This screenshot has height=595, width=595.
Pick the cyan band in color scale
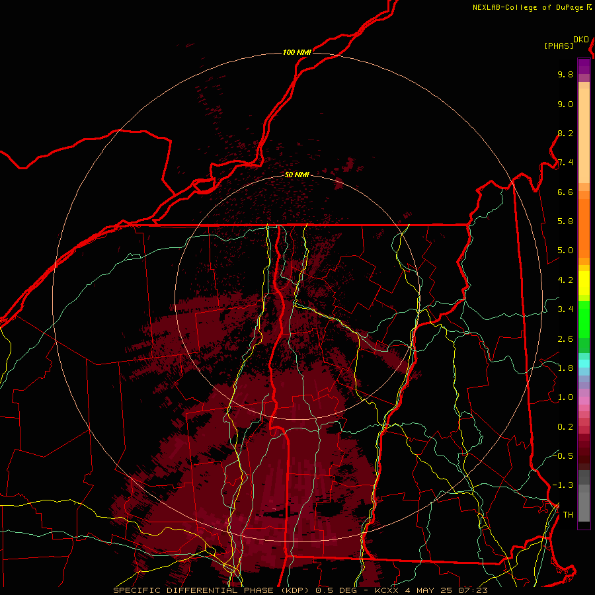584,363
